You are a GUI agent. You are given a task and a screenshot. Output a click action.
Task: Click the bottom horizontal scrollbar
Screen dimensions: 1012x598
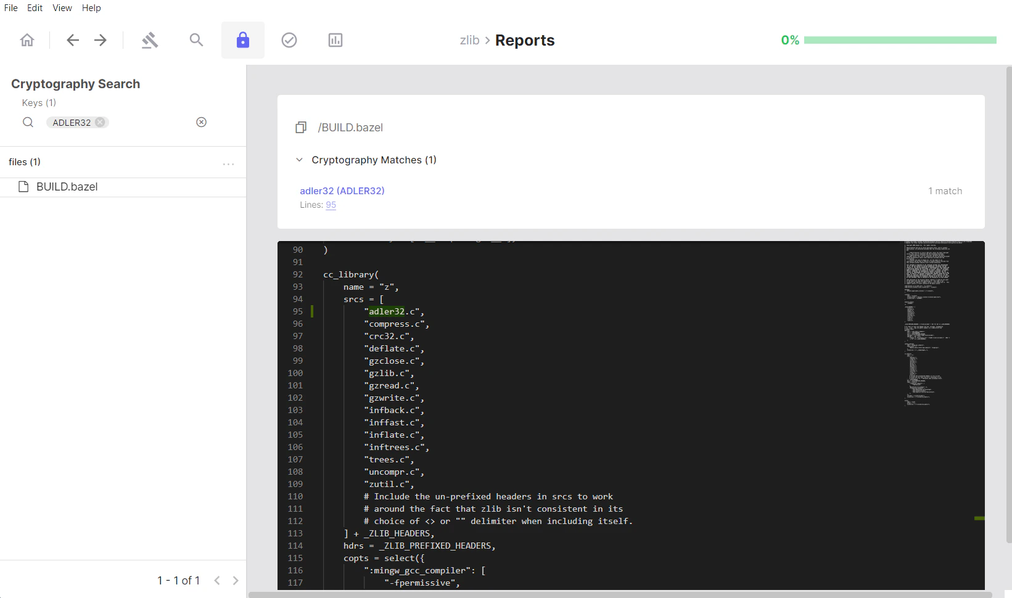click(620, 595)
